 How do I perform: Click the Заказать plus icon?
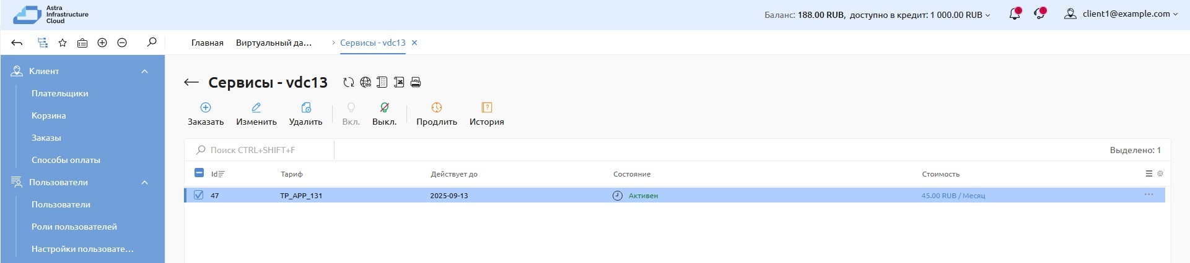pyautogui.click(x=206, y=107)
